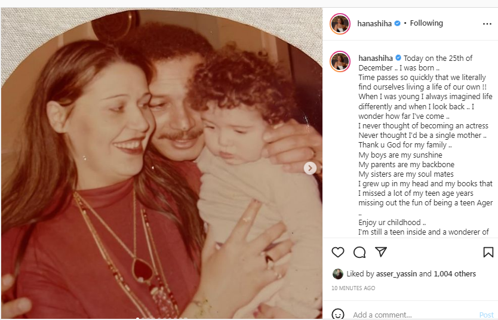This screenshot has width=498, height=320.
Task: Click the hanashiha username in caption
Action: pos(376,58)
